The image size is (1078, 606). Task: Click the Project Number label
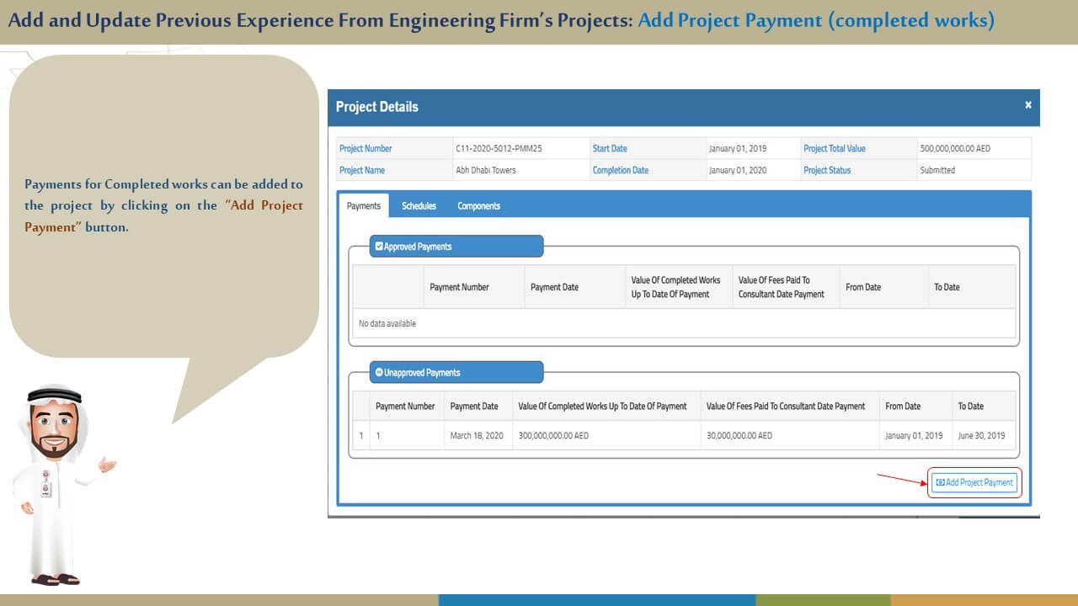[x=366, y=149]
